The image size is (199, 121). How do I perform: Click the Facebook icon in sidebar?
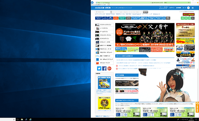[104, 68]
